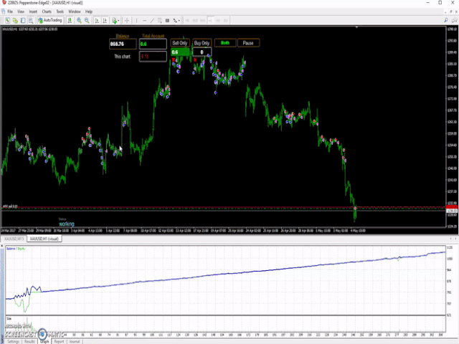Open the File menu
This screenshot has height=344, width=459.
(10, 11)
